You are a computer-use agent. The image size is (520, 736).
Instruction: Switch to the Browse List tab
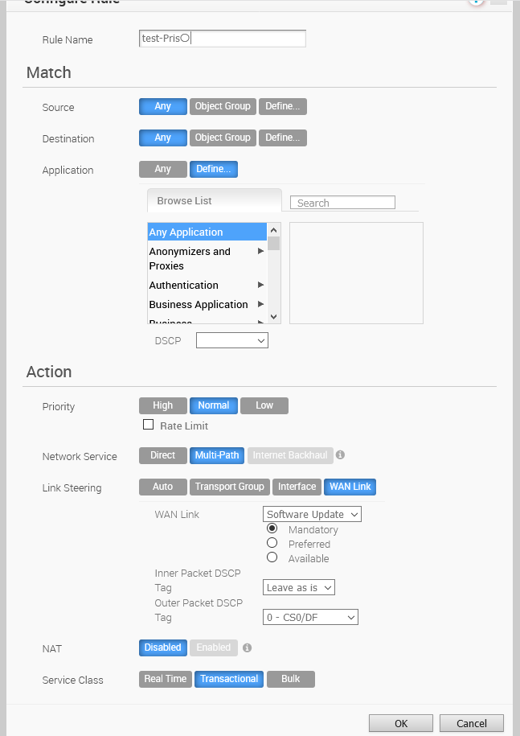point(215,201)
